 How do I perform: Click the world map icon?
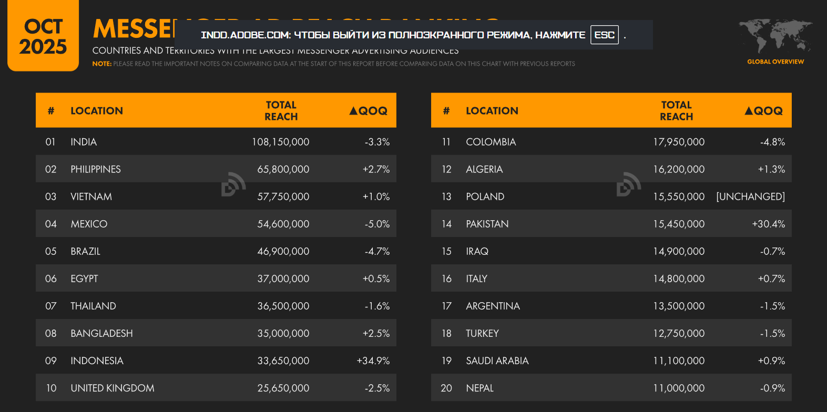tap(775, 36)
